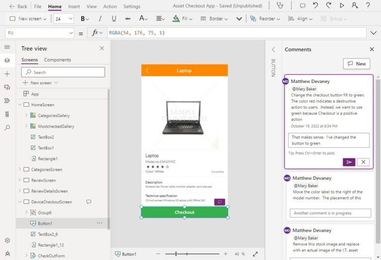381x260 pixels.
Task: Undo the last action
Action: click(x=316, y=5)
